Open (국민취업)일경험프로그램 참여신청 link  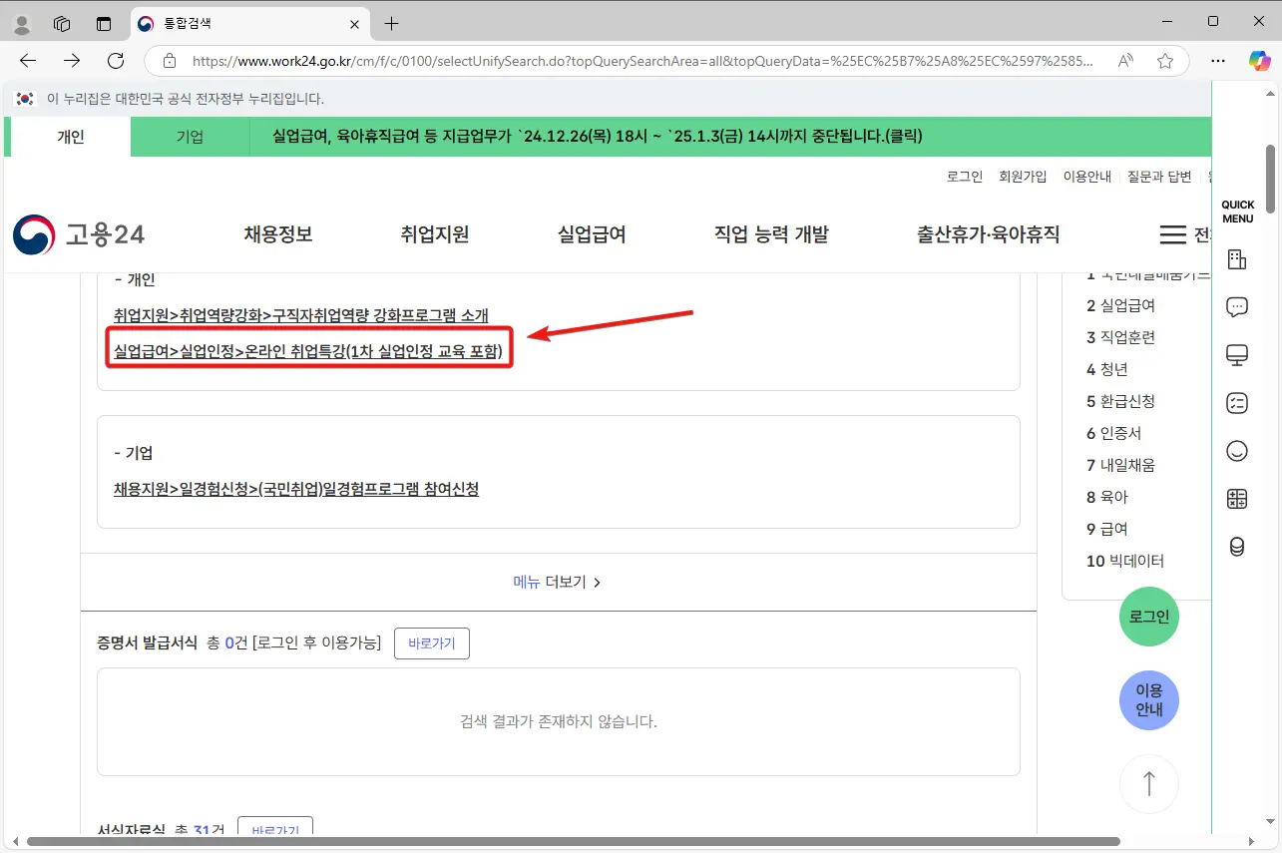point(296,489)
